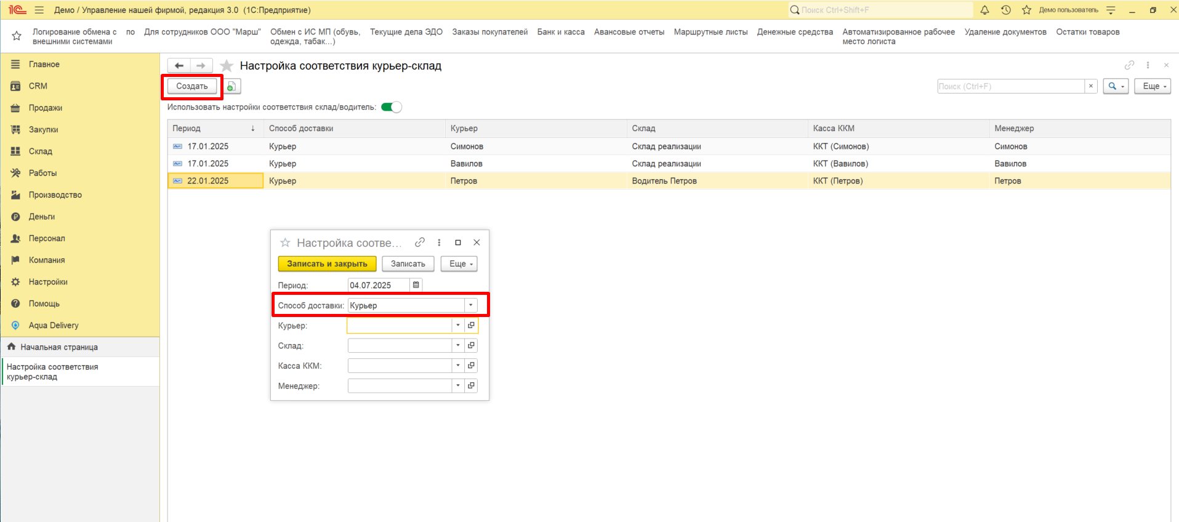Open favorites star in title bar
The image size is (1179, 522).
point(1026,10)
